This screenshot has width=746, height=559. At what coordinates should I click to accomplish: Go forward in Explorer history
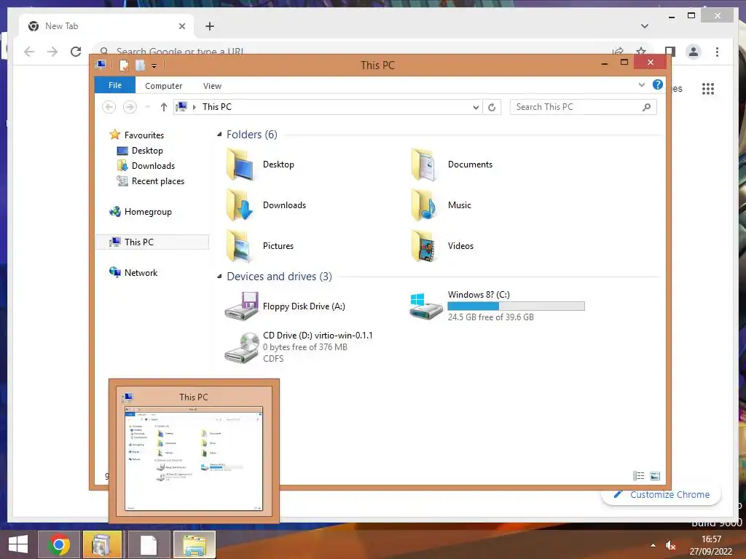click(130, 107)
